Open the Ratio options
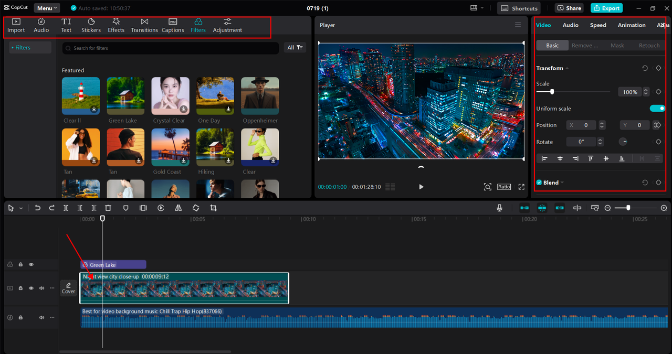Screen dimensions: 672x354 tap(504, 187)
